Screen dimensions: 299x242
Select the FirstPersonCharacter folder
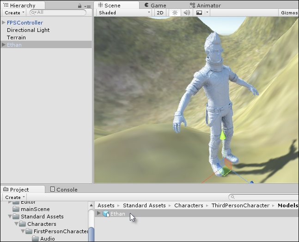[61, 231]
